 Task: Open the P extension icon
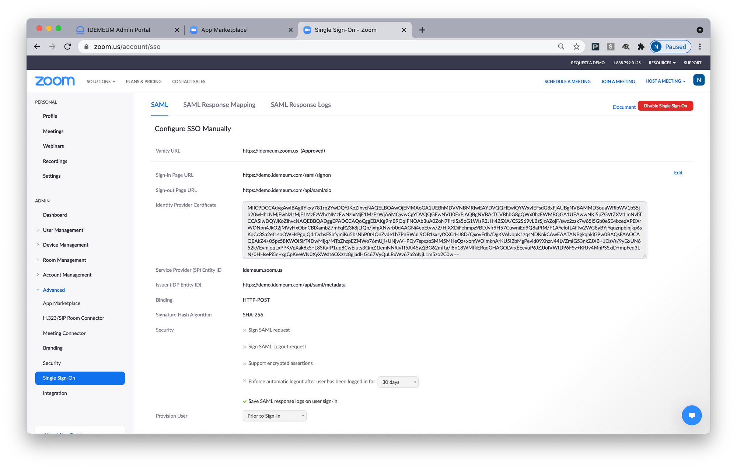click(x=595, y=46)
